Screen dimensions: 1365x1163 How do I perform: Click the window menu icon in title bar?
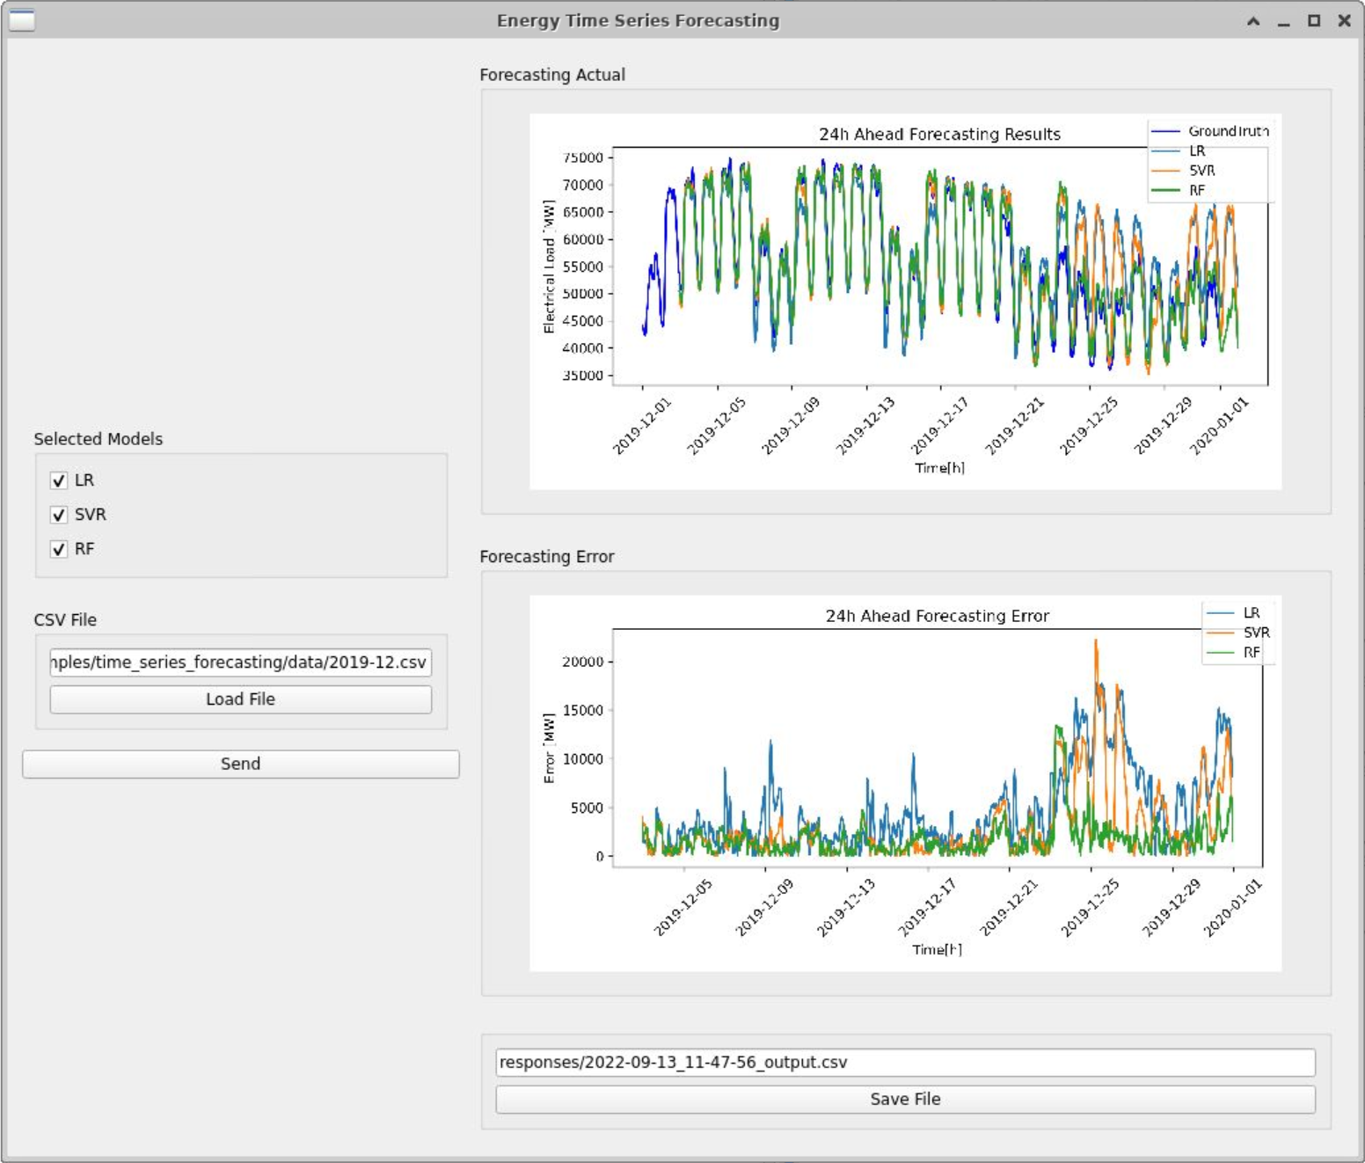[21, 20]
